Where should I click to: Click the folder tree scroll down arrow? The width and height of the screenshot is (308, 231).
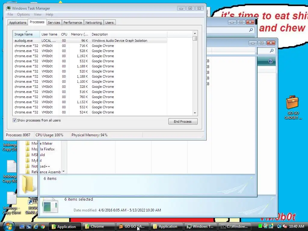[x=63, y=171]
